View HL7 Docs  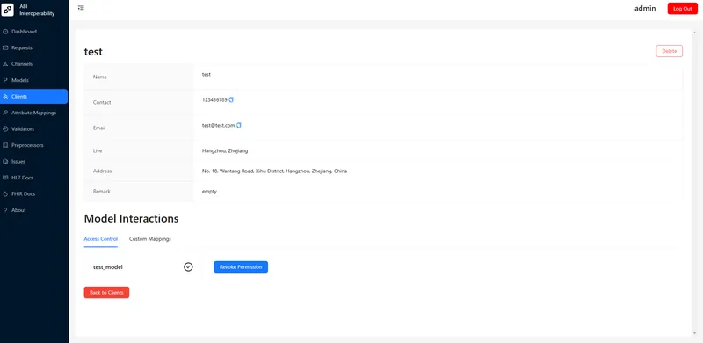(x=34, y=178)
